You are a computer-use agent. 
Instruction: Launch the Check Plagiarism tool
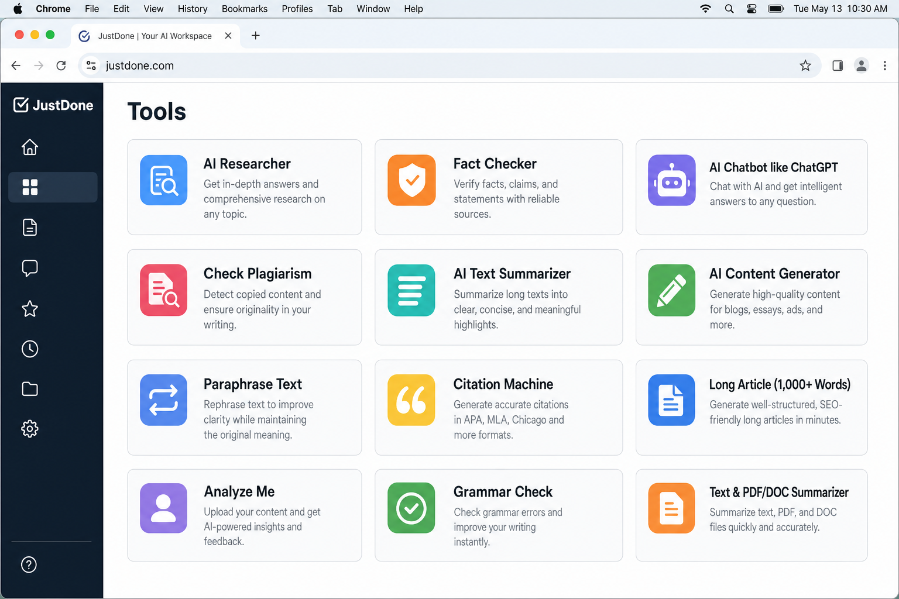[244, 297]
